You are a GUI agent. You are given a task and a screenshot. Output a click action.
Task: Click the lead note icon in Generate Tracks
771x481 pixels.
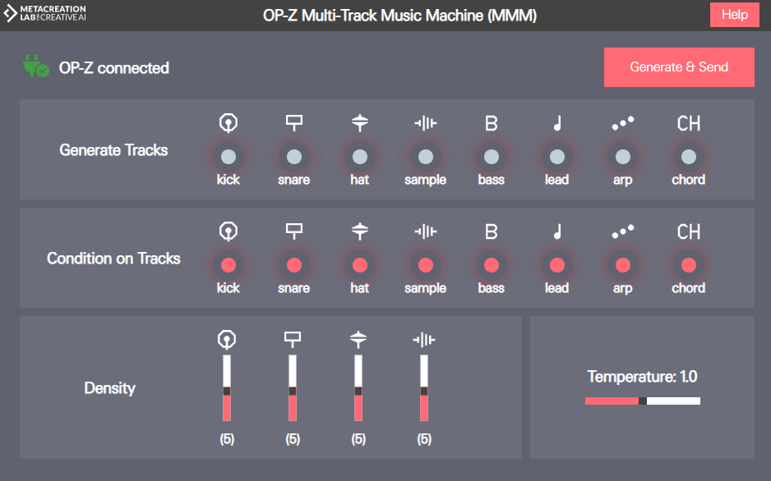pos(557,123)
